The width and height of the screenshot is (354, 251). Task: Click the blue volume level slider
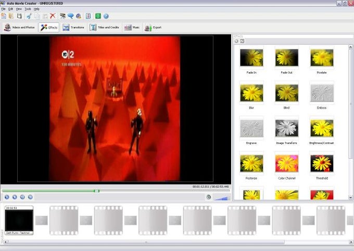[x=221, y=198]
